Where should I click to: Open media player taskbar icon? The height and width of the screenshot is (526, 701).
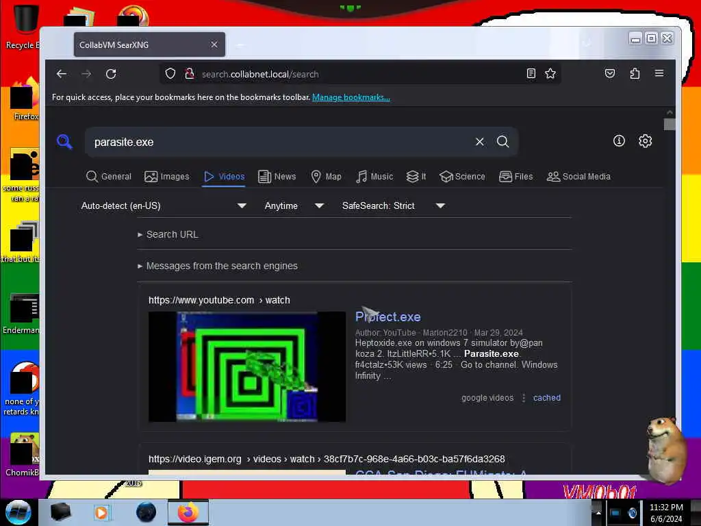[101, 512]
